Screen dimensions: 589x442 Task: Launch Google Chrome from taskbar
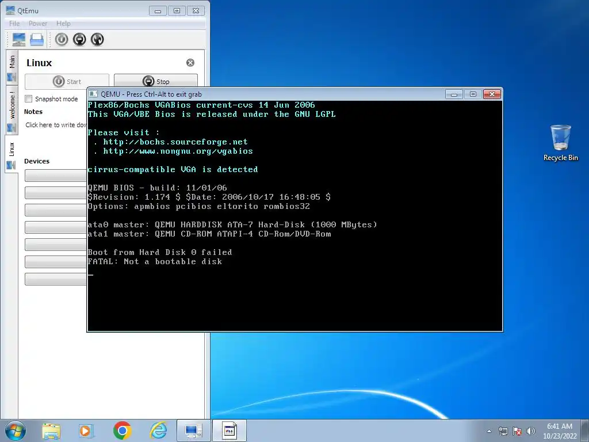[x=122, y=430]
